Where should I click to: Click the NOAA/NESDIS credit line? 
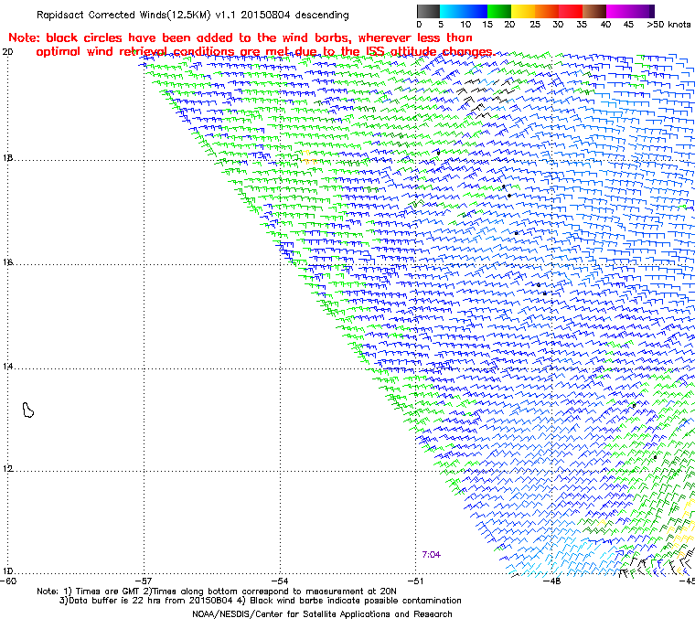[322, 614]
